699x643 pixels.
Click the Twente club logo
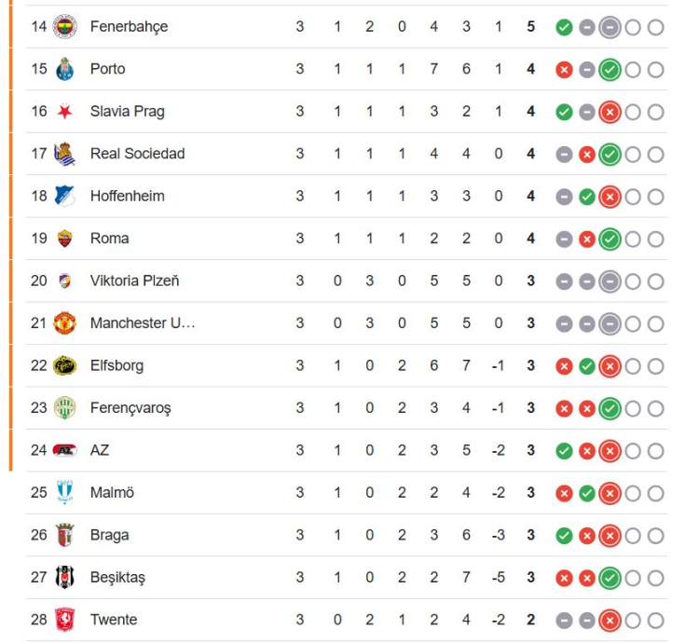point(64,620)
